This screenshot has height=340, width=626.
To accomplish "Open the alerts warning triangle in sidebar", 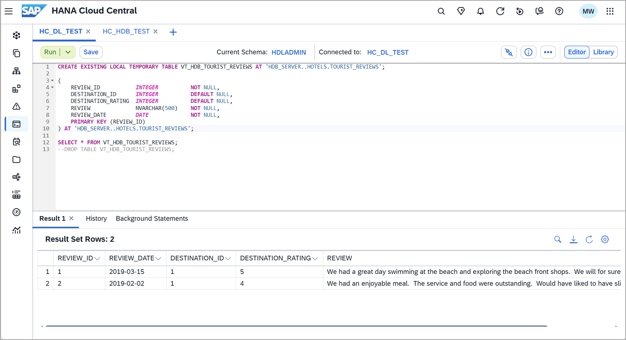I will pos(17,106).
